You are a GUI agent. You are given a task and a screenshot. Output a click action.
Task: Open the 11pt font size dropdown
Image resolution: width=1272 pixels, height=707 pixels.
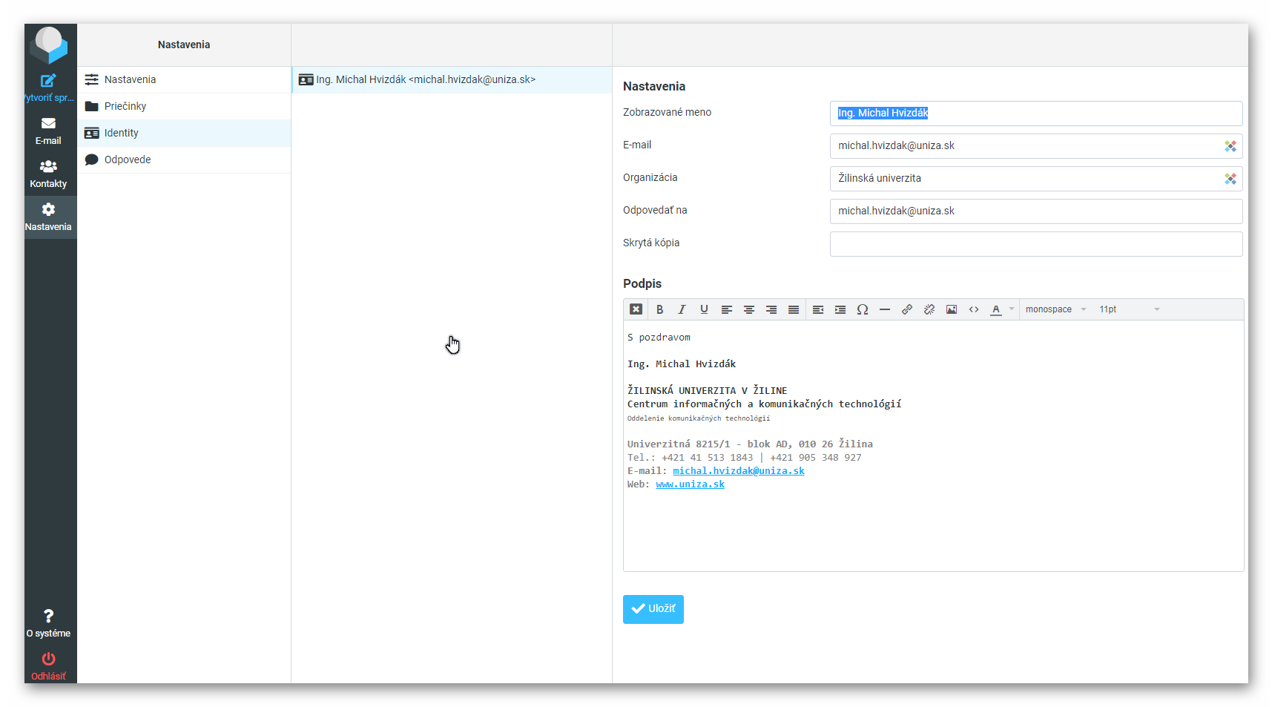point(1129,309)
